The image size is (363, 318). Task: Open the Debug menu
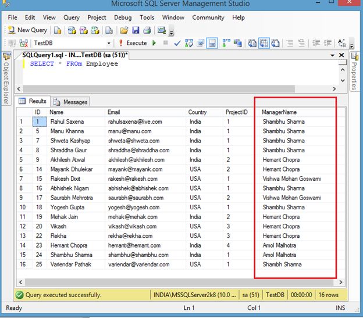123,17
